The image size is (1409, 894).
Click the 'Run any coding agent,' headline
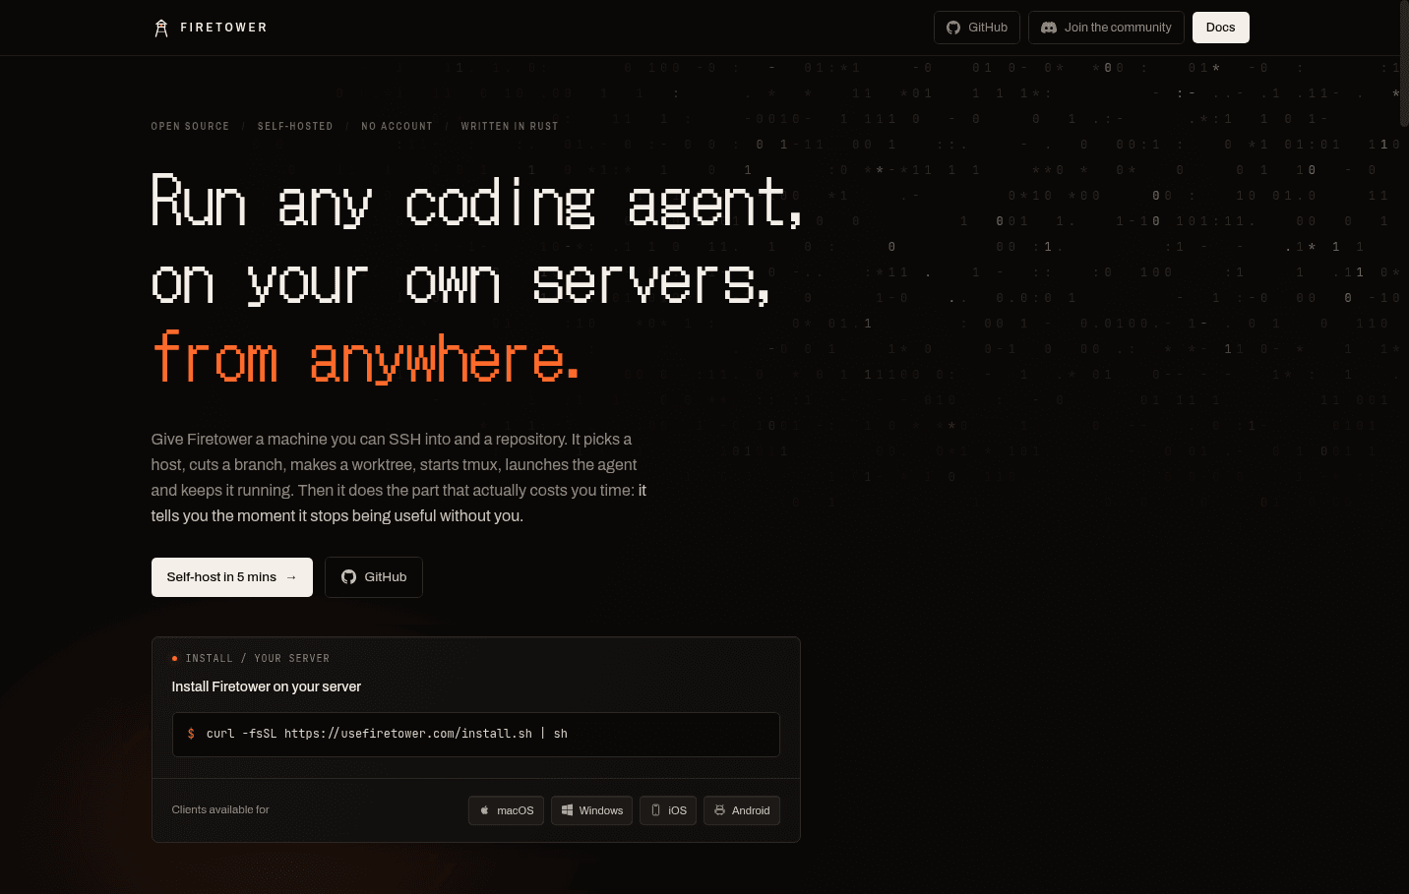[x=477, y=203]
